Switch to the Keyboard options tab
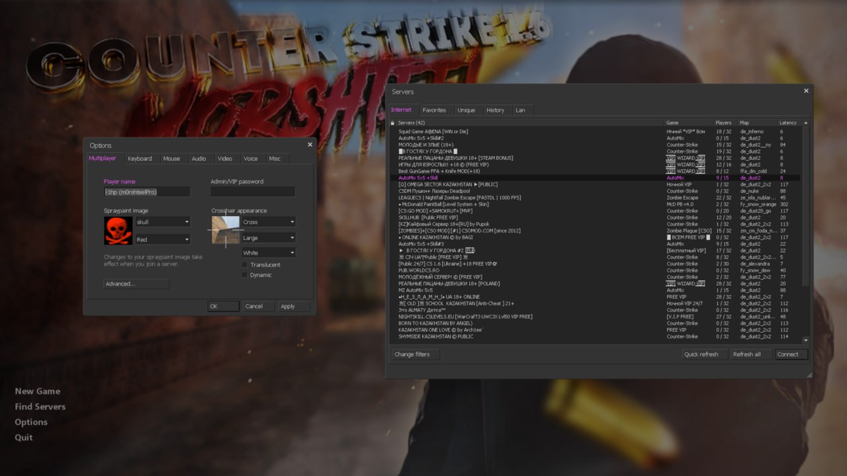This screenshot has height=476, width=847. pos(140,159)
